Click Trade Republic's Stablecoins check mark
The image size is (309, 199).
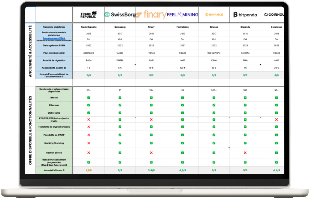tap(89, 113)
